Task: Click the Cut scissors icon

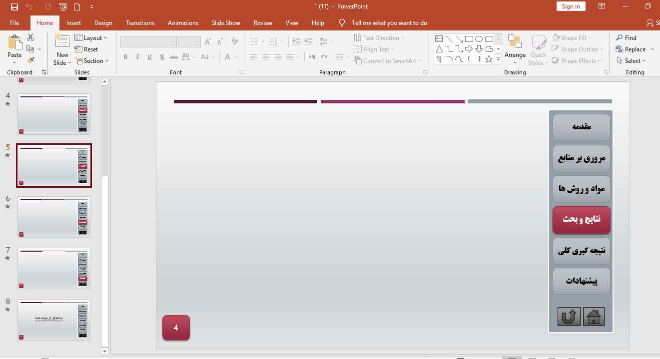Action: 30,37
